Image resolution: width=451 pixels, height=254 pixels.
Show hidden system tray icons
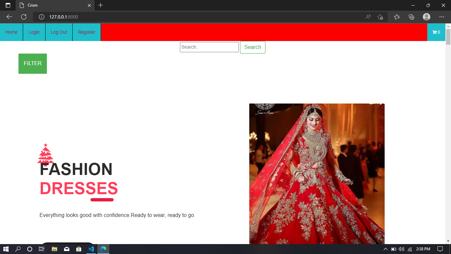click(385, 249)
